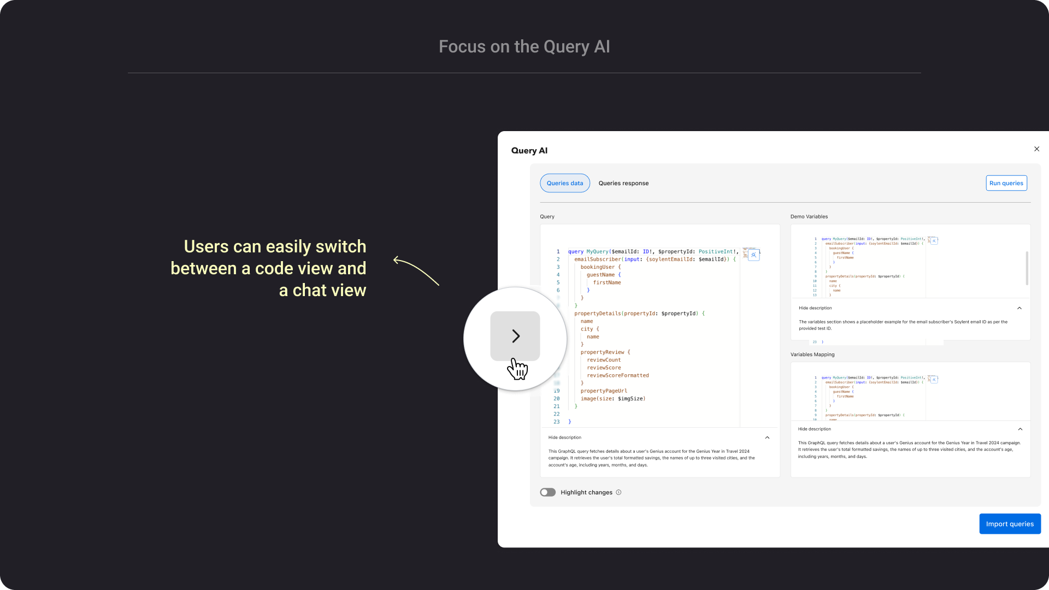Image resolution: width=1049 pixels, height=590 pixels.
Task: Click the AI assist icon in Query editor
Action: tap(753, 255)
